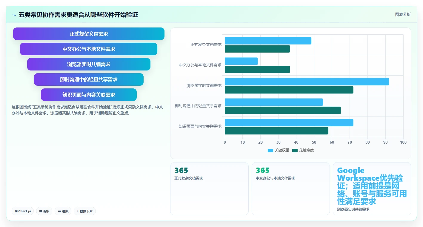The image size is (423, 227).
Task: Click the 图表分析 label in the header
Action: tap(403, 14)
